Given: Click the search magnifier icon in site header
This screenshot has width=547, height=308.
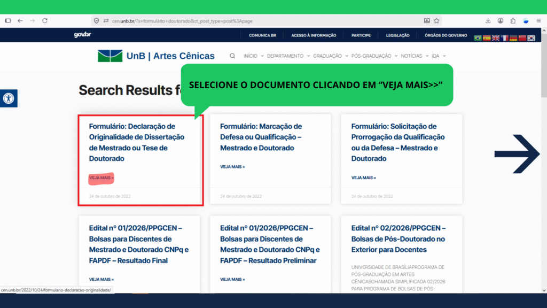Looking at the screenshot, I should click(x=232, y=56).
